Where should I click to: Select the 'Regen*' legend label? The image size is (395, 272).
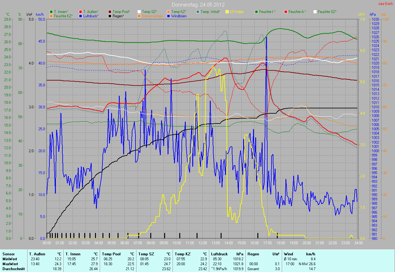tap(118, 16)
